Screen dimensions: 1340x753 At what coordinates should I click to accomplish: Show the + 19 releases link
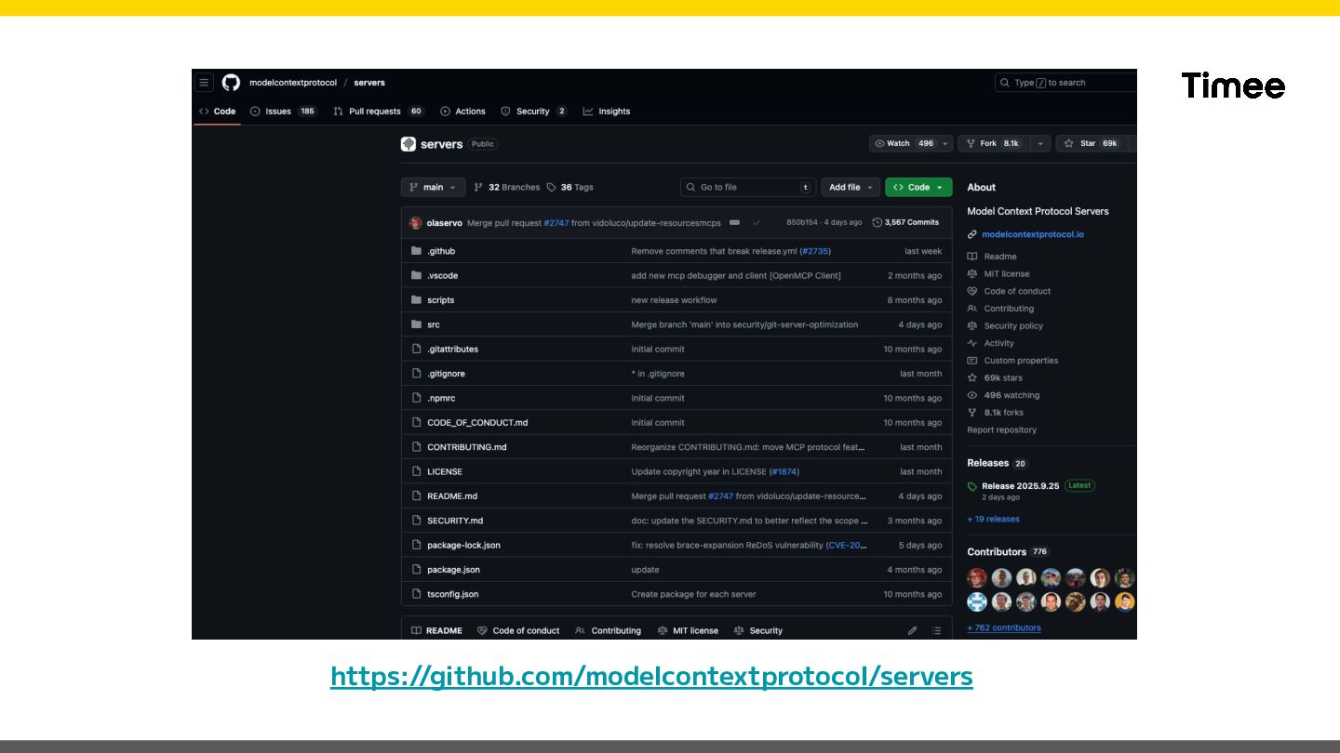pos(993,520)
